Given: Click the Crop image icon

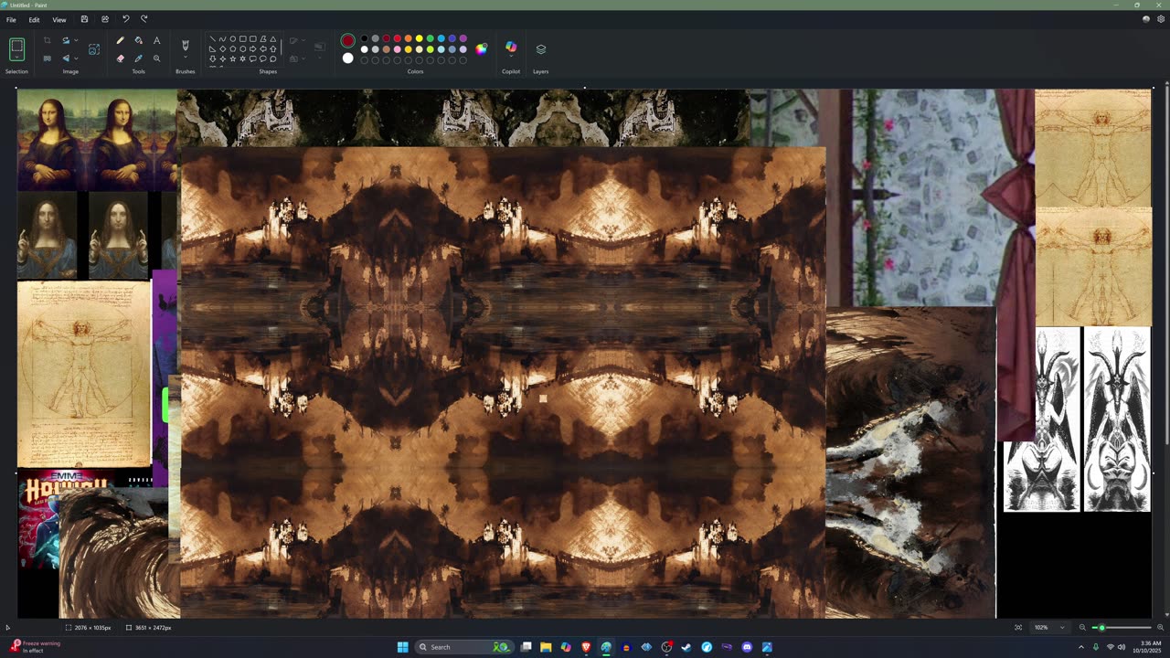Looking at the screenshot, I should pos(47,40).
